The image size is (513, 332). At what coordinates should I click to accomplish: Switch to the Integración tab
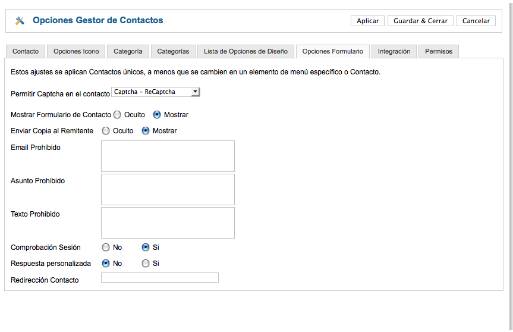coord(394,51)
